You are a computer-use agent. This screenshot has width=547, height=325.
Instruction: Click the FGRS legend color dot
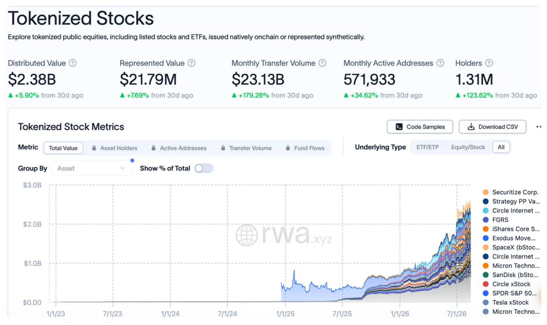tap(486, 220)
